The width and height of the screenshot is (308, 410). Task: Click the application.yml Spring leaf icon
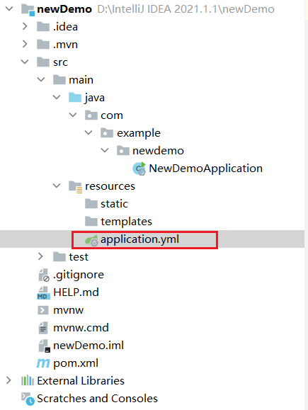[91, 240]
